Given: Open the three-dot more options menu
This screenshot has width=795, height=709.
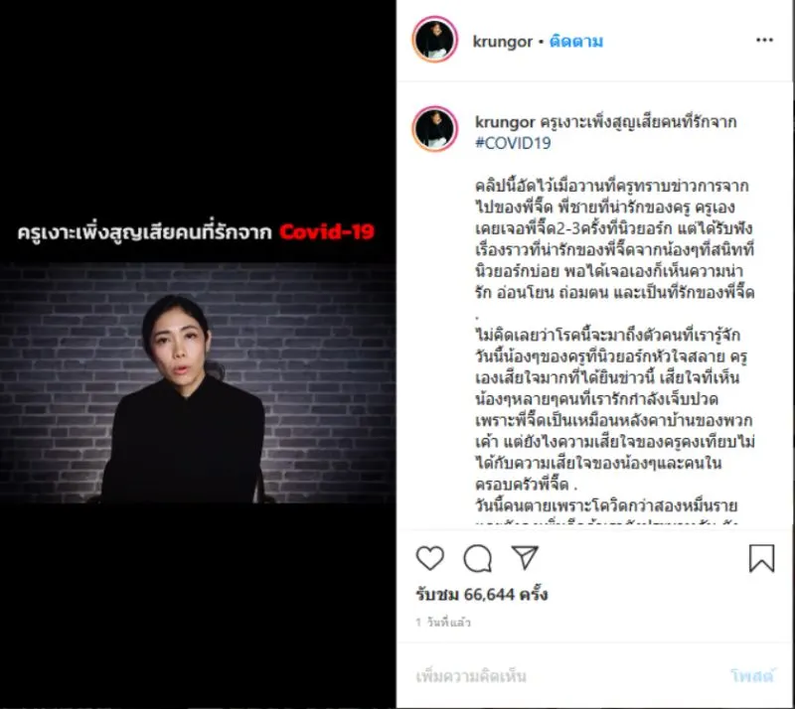Looking at the screenshot, I should (x=764, y=40).
